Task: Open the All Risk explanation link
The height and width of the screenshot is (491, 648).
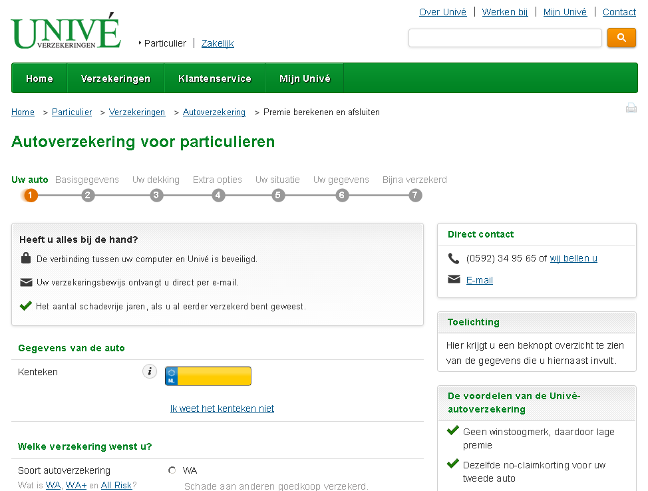Action: tap(116, 485)
